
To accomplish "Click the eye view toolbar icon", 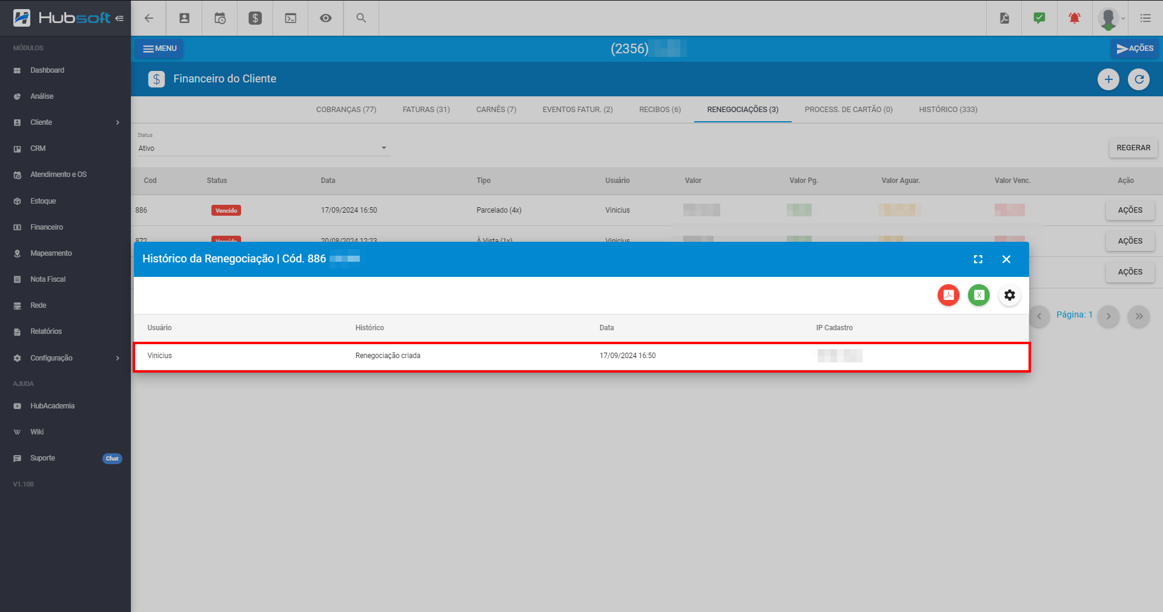I will (x=326, y=18).
